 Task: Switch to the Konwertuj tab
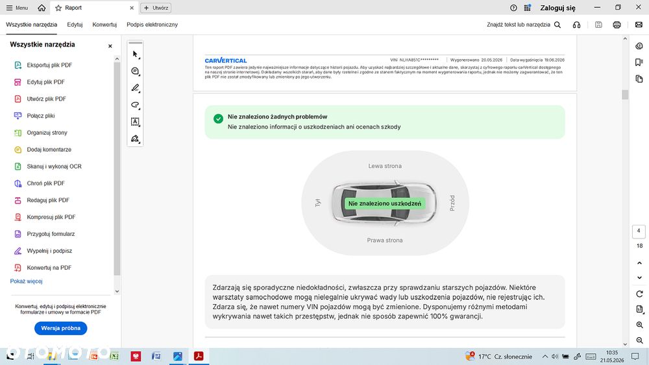(104, 25)
